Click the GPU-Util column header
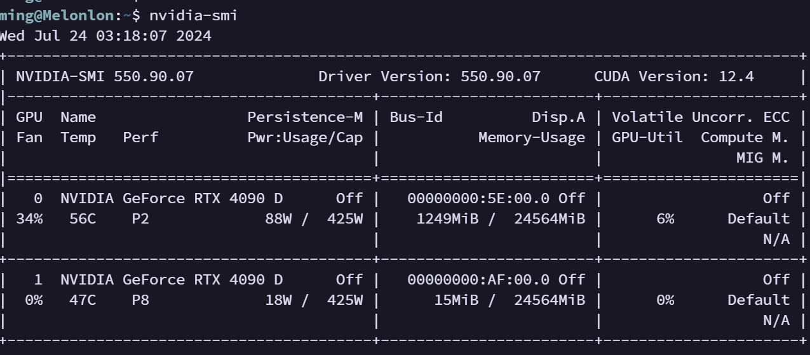Viewport: 810px width, 355px height. (x=647, y=137)
